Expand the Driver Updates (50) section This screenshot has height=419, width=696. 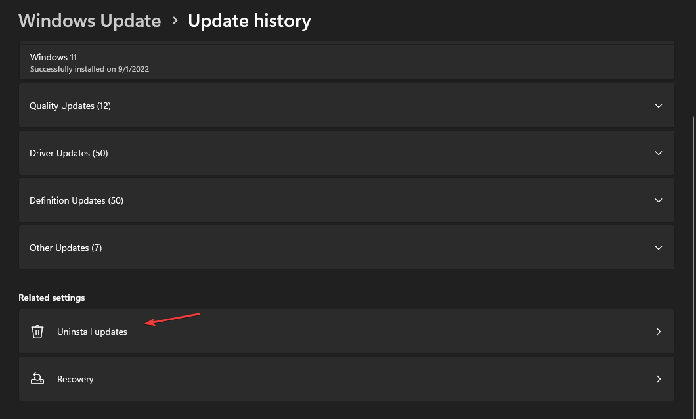pos(346,153)
